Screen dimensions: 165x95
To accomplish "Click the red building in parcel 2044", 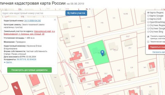I will pyautogui.click(x=80, y=65).
